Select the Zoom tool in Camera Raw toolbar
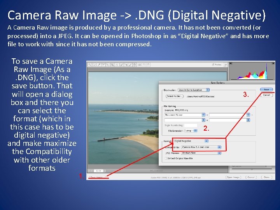Image resolution: width=280 pixels, height=210 pixels. 90,65
